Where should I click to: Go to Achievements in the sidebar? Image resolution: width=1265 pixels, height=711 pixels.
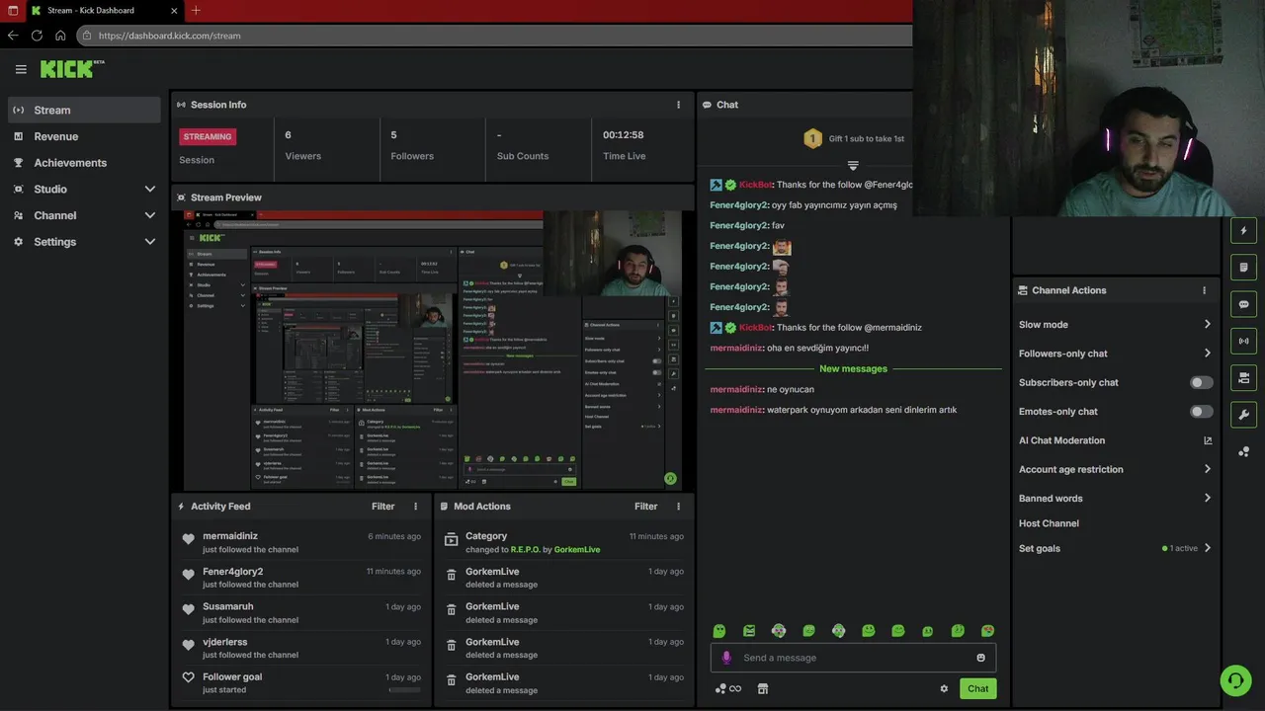84,163
